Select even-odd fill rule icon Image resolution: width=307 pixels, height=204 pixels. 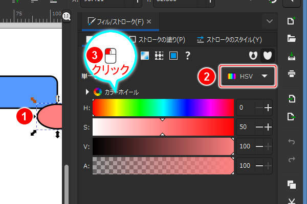[x=253, y=56]
